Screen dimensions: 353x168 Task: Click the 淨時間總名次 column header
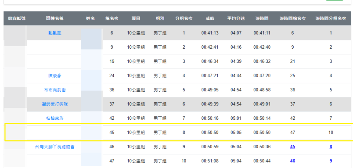(292, 18)
